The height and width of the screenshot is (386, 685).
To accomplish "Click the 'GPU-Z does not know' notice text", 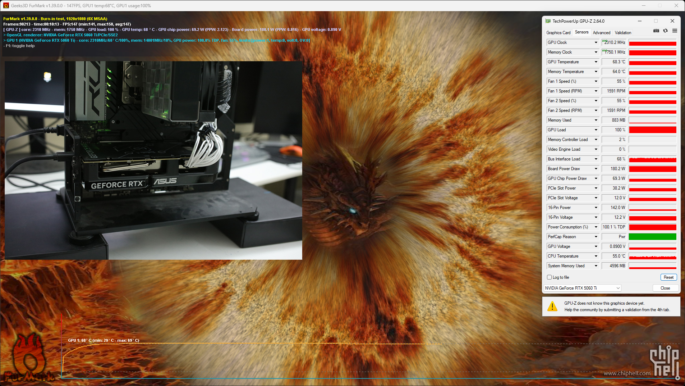I will coord(617,306).
